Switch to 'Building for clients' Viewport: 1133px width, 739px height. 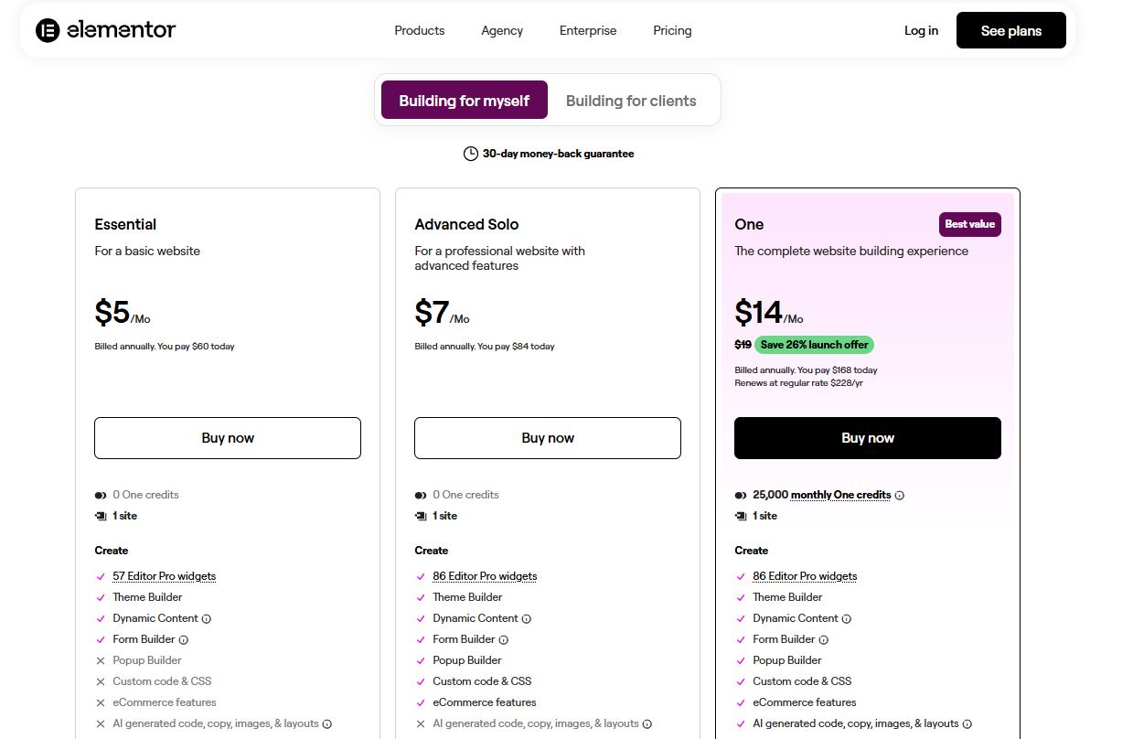point(631,100)
